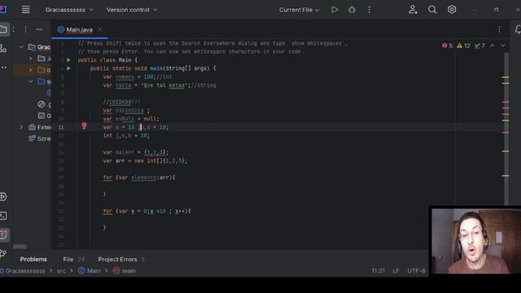Click the webcam video overlay thumbnail
Image resolution: width=521 pixels, height=293 pixels.
pyautogui.click(x=475, y=241)
